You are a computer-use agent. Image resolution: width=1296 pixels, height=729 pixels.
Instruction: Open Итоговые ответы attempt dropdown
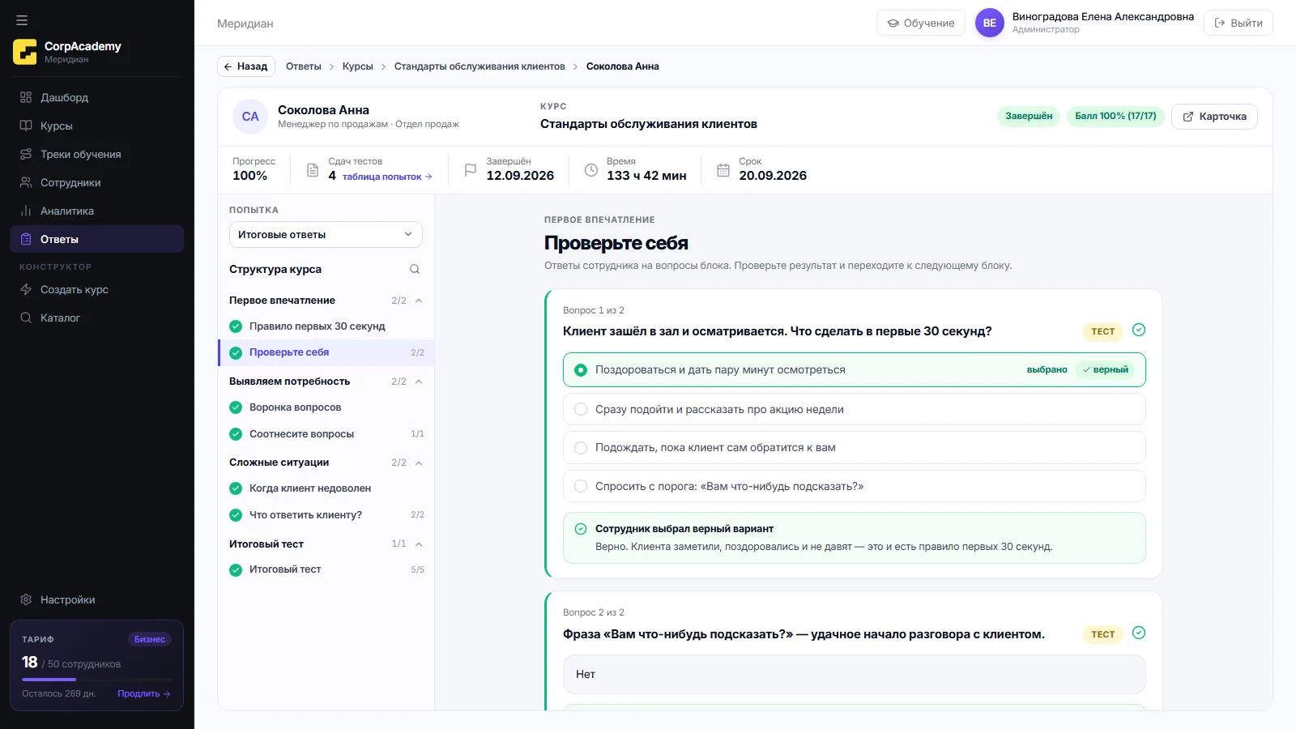[x=326, y=234]
